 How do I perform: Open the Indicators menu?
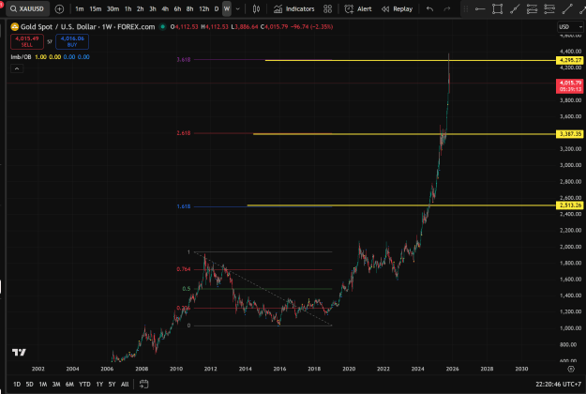click(x=294, y=9)
